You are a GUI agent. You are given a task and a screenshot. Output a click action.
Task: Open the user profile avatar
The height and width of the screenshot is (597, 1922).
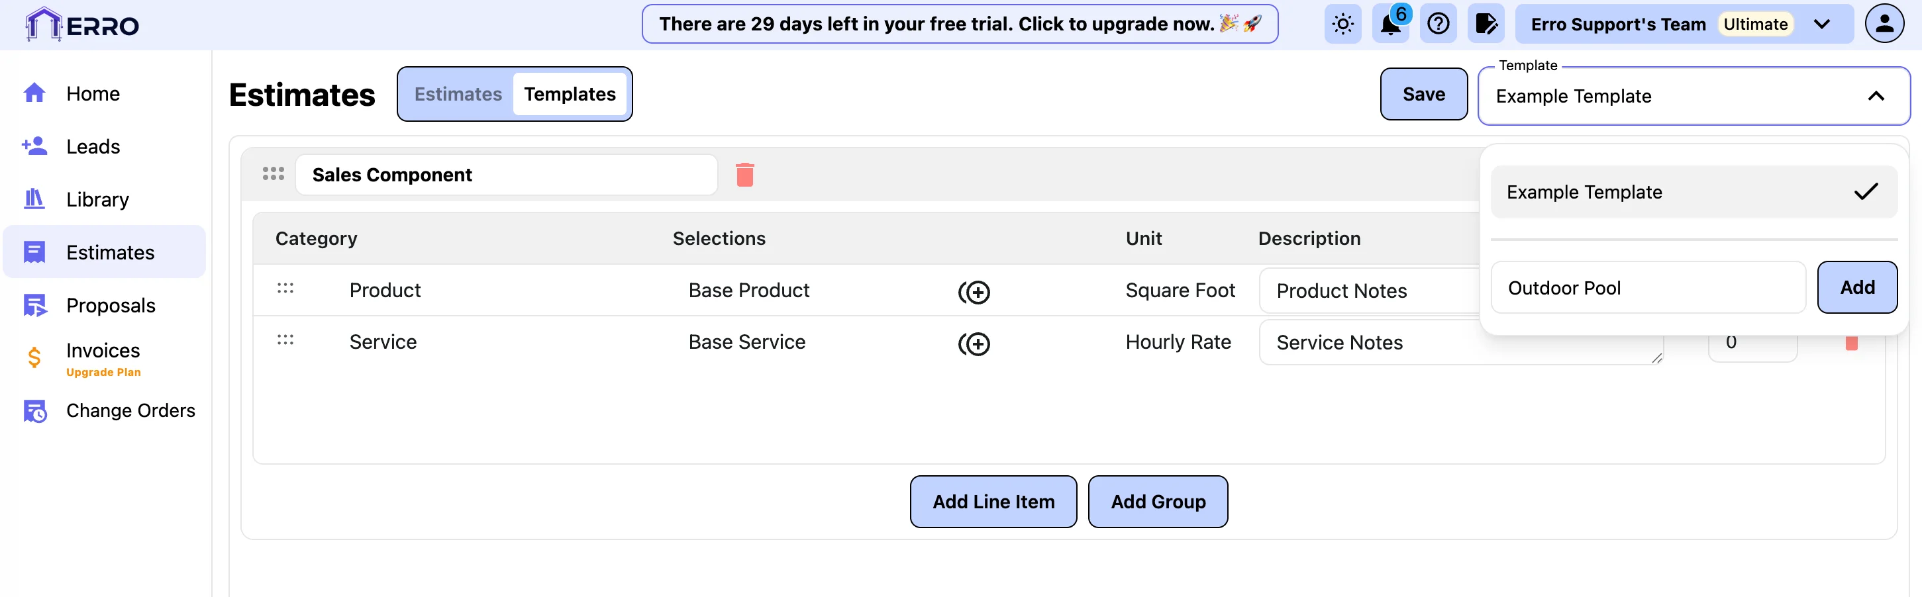[x=1884, y=24]
